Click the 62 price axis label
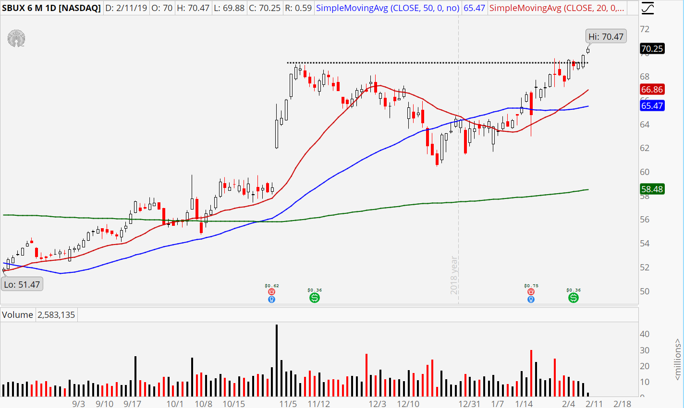This screenshot has height=408, width=684. (x=645, y=148)
